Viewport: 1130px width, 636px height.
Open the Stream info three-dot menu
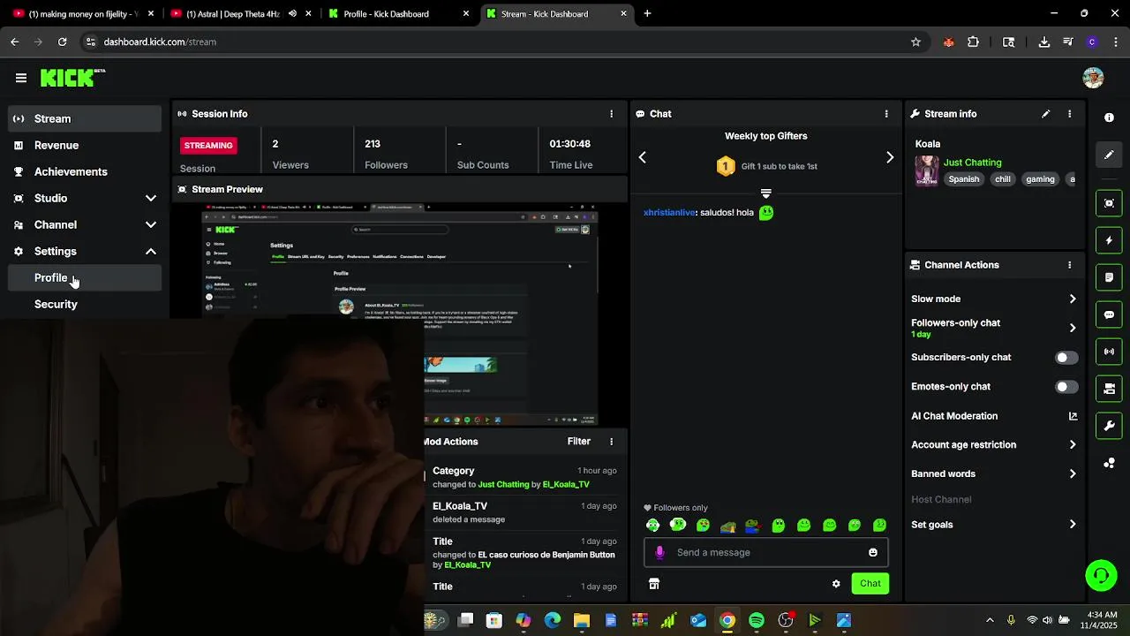click(x=1069, y=114)
